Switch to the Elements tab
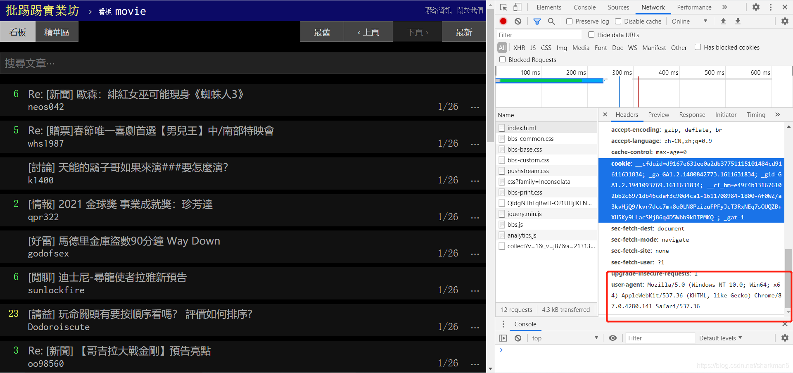 [549, 7]
